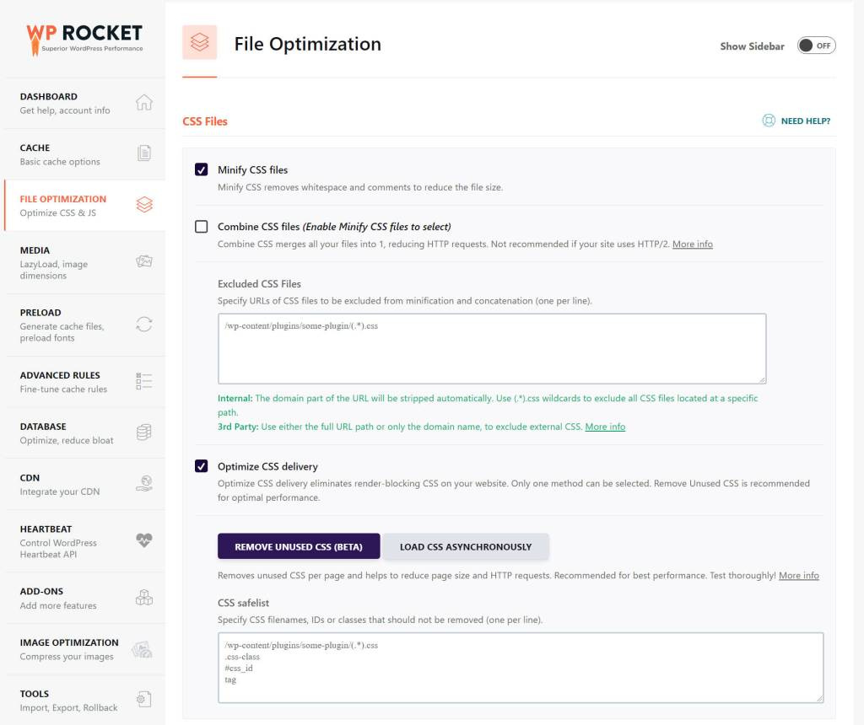Click the CSS Files section heading
Image resolution: width=864 pixels, height=725 pixels.
pyautogui.click(x=204, y=121)
